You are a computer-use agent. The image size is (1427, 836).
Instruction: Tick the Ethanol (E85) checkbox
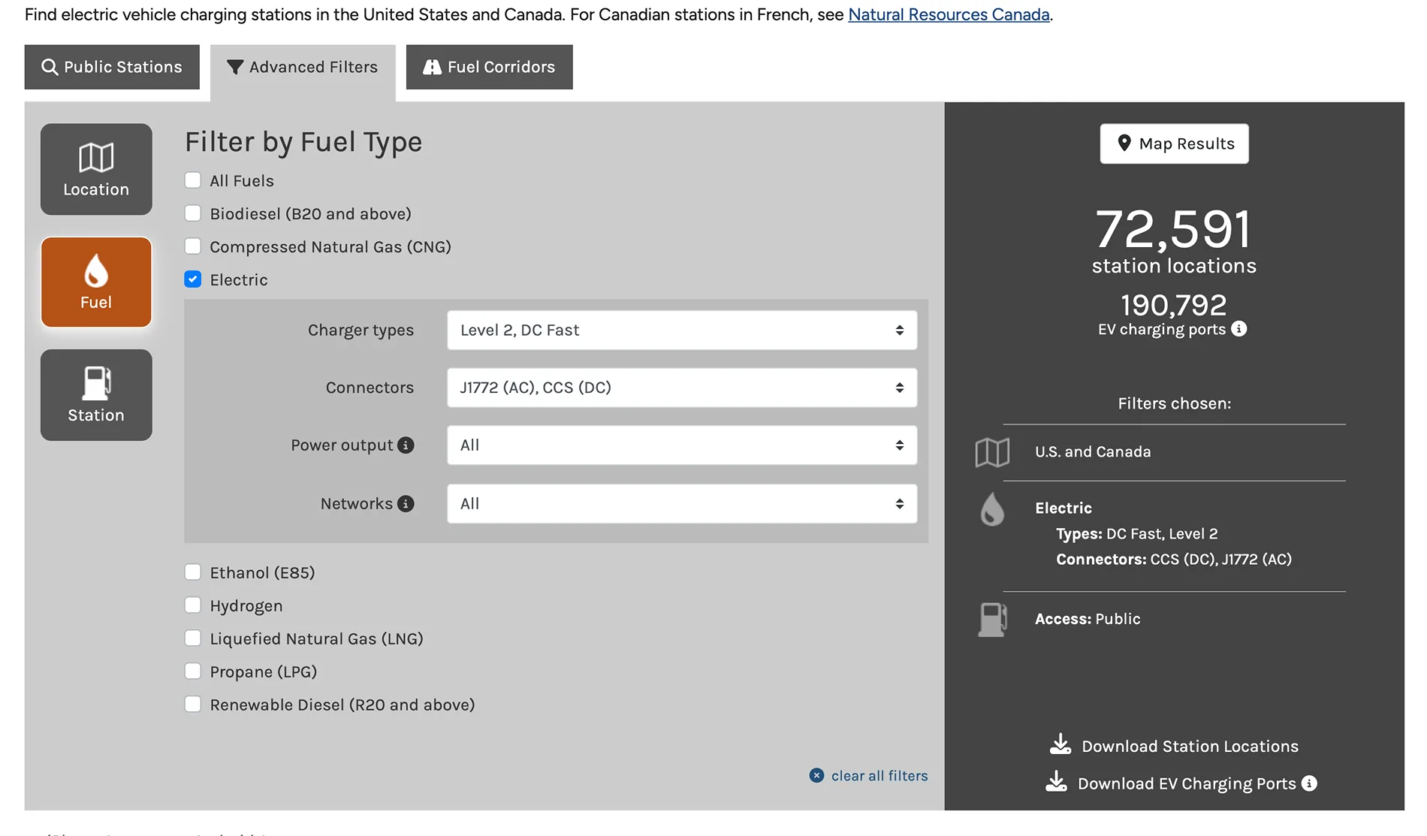pyautogui.click(x=193, y=572)
